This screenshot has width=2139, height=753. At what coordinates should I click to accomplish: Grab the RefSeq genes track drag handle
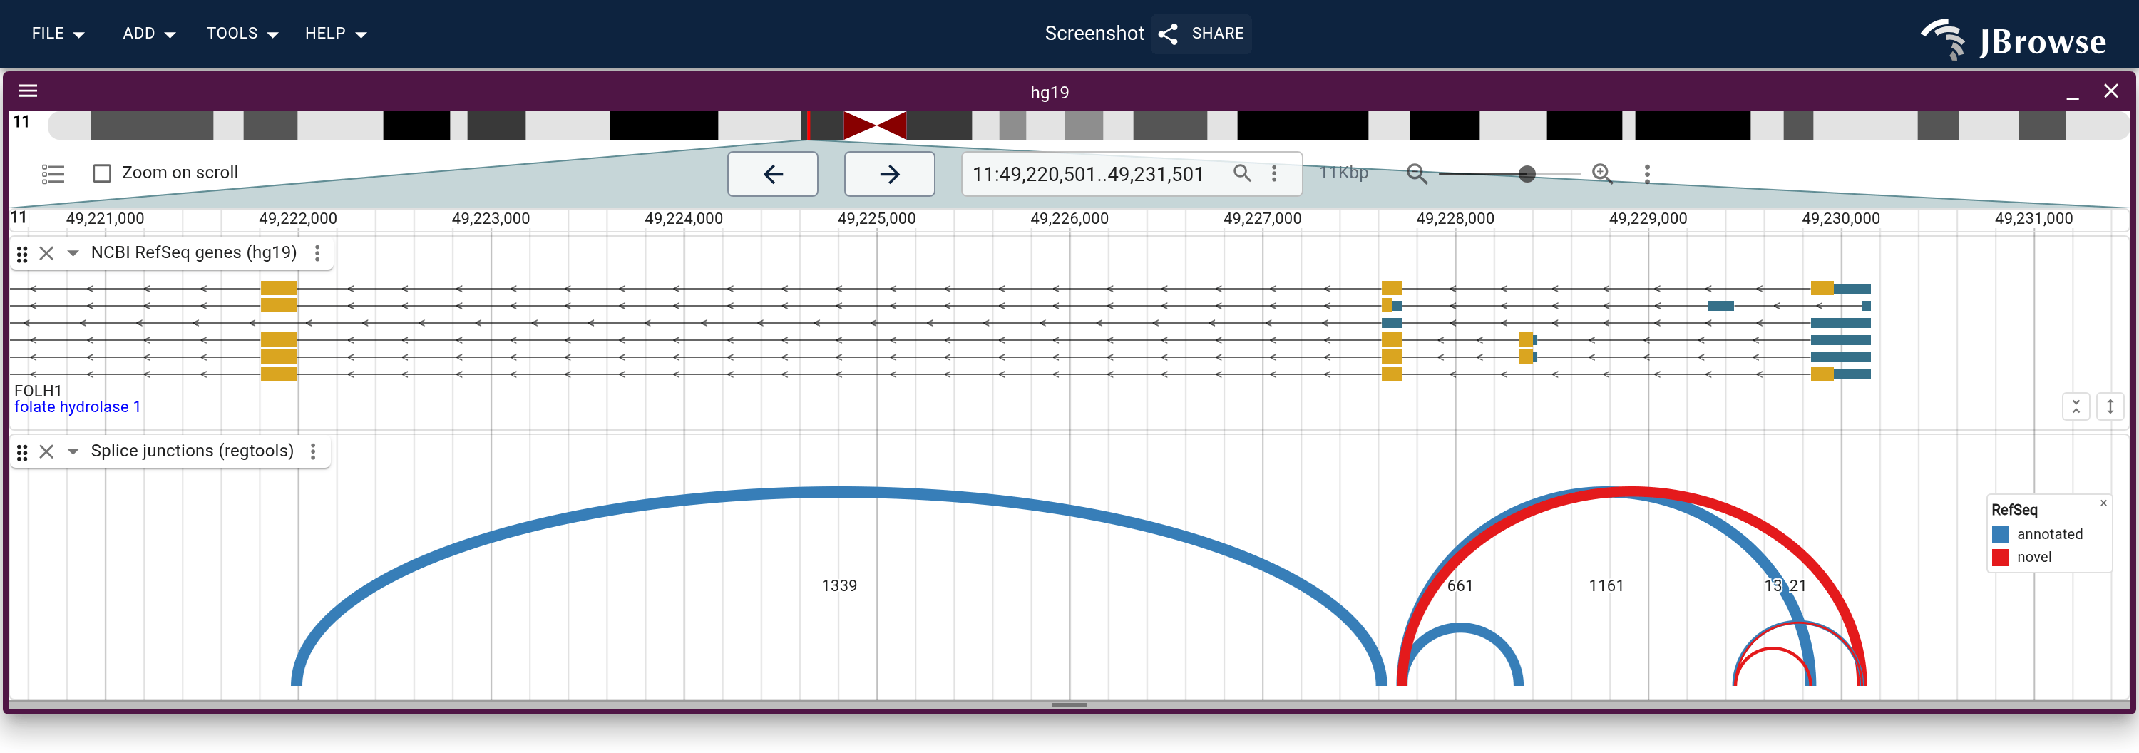tap(22, 254)
